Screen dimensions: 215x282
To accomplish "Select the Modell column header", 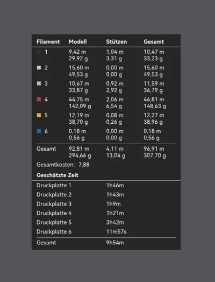I will click(78, 42).
